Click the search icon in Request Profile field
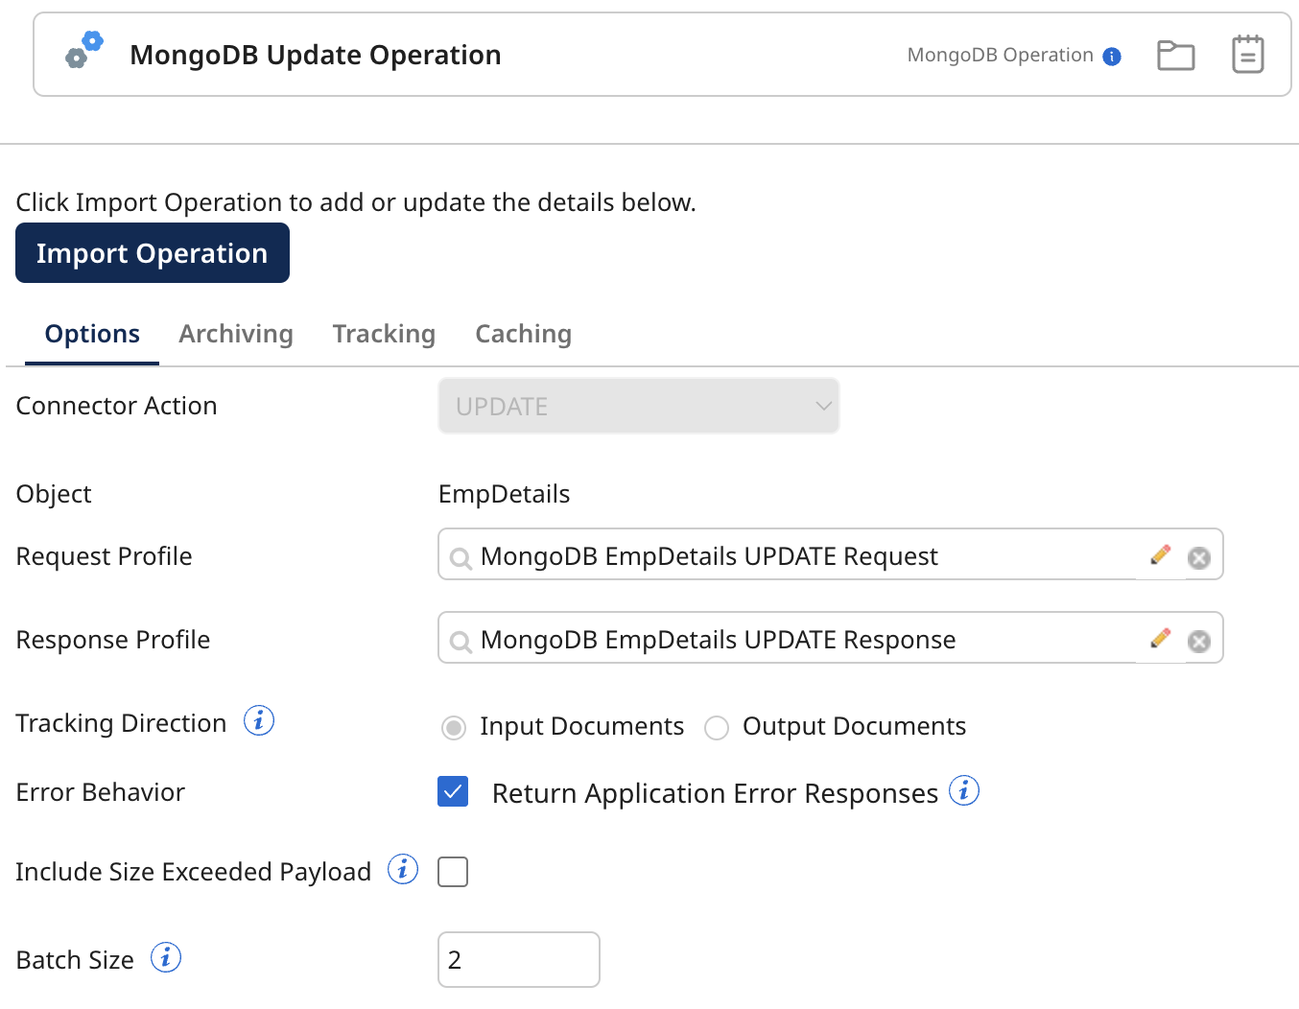 [x=461, y=558]
